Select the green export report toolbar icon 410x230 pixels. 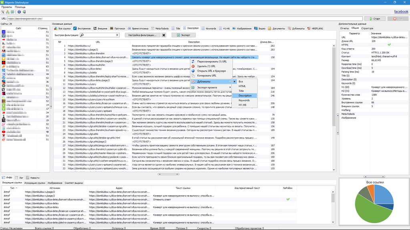click(x=12, y=12)
